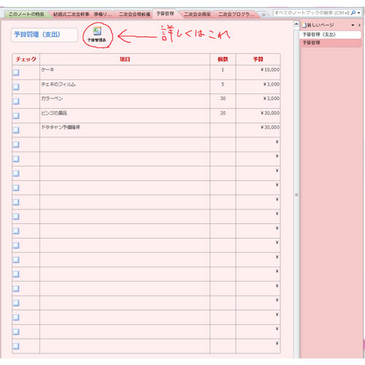Open the 新しいページ dropdown arrow

coord(353,25)
